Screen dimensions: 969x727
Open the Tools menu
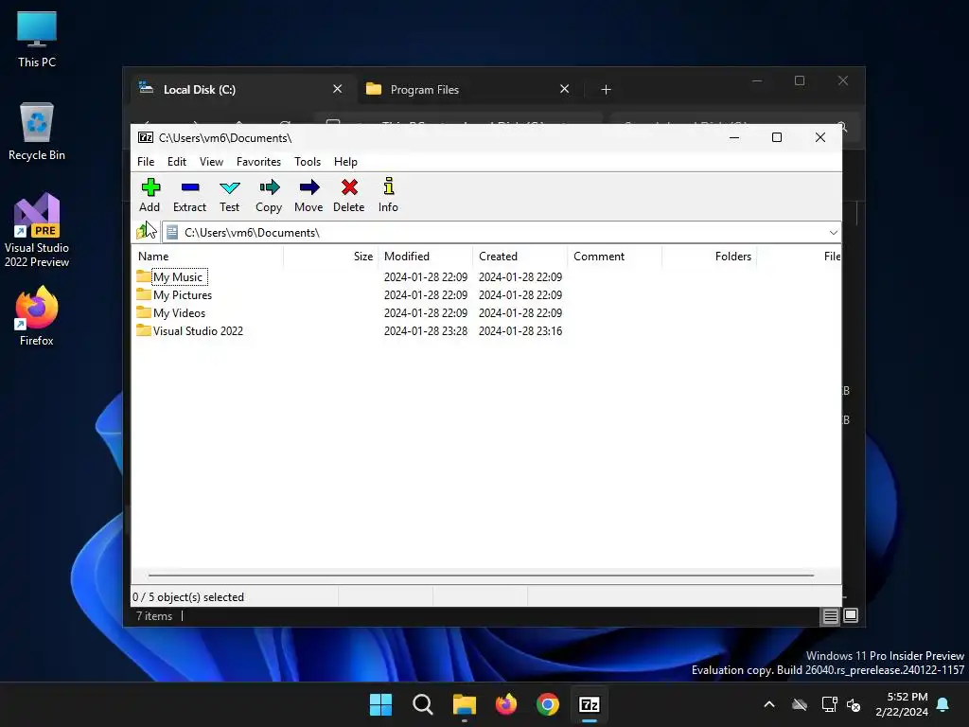308,161
